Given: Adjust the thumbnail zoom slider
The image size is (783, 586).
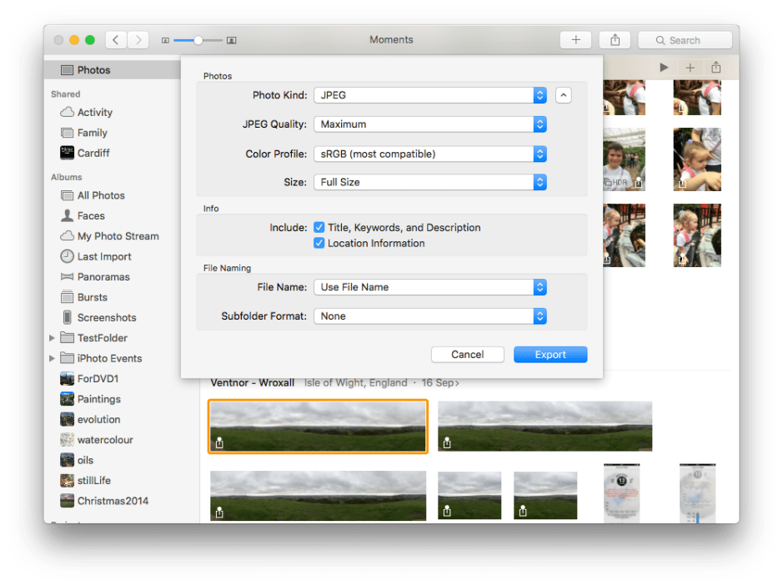Looking at the screenshot, I should tap(198, 39).
